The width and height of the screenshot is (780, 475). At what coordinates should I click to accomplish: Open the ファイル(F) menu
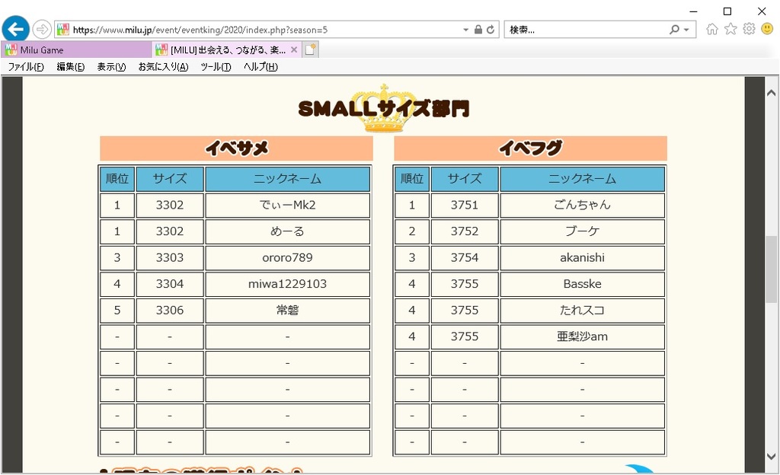26,67
